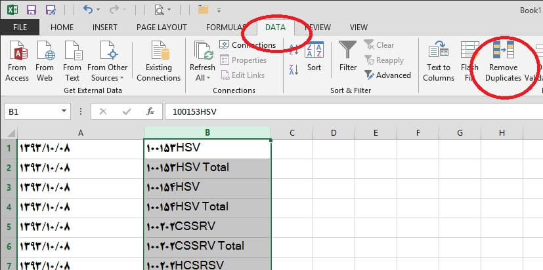Sort Z to A descending
Viewport: 543px width, 270px height.
(x=293, y=69)
